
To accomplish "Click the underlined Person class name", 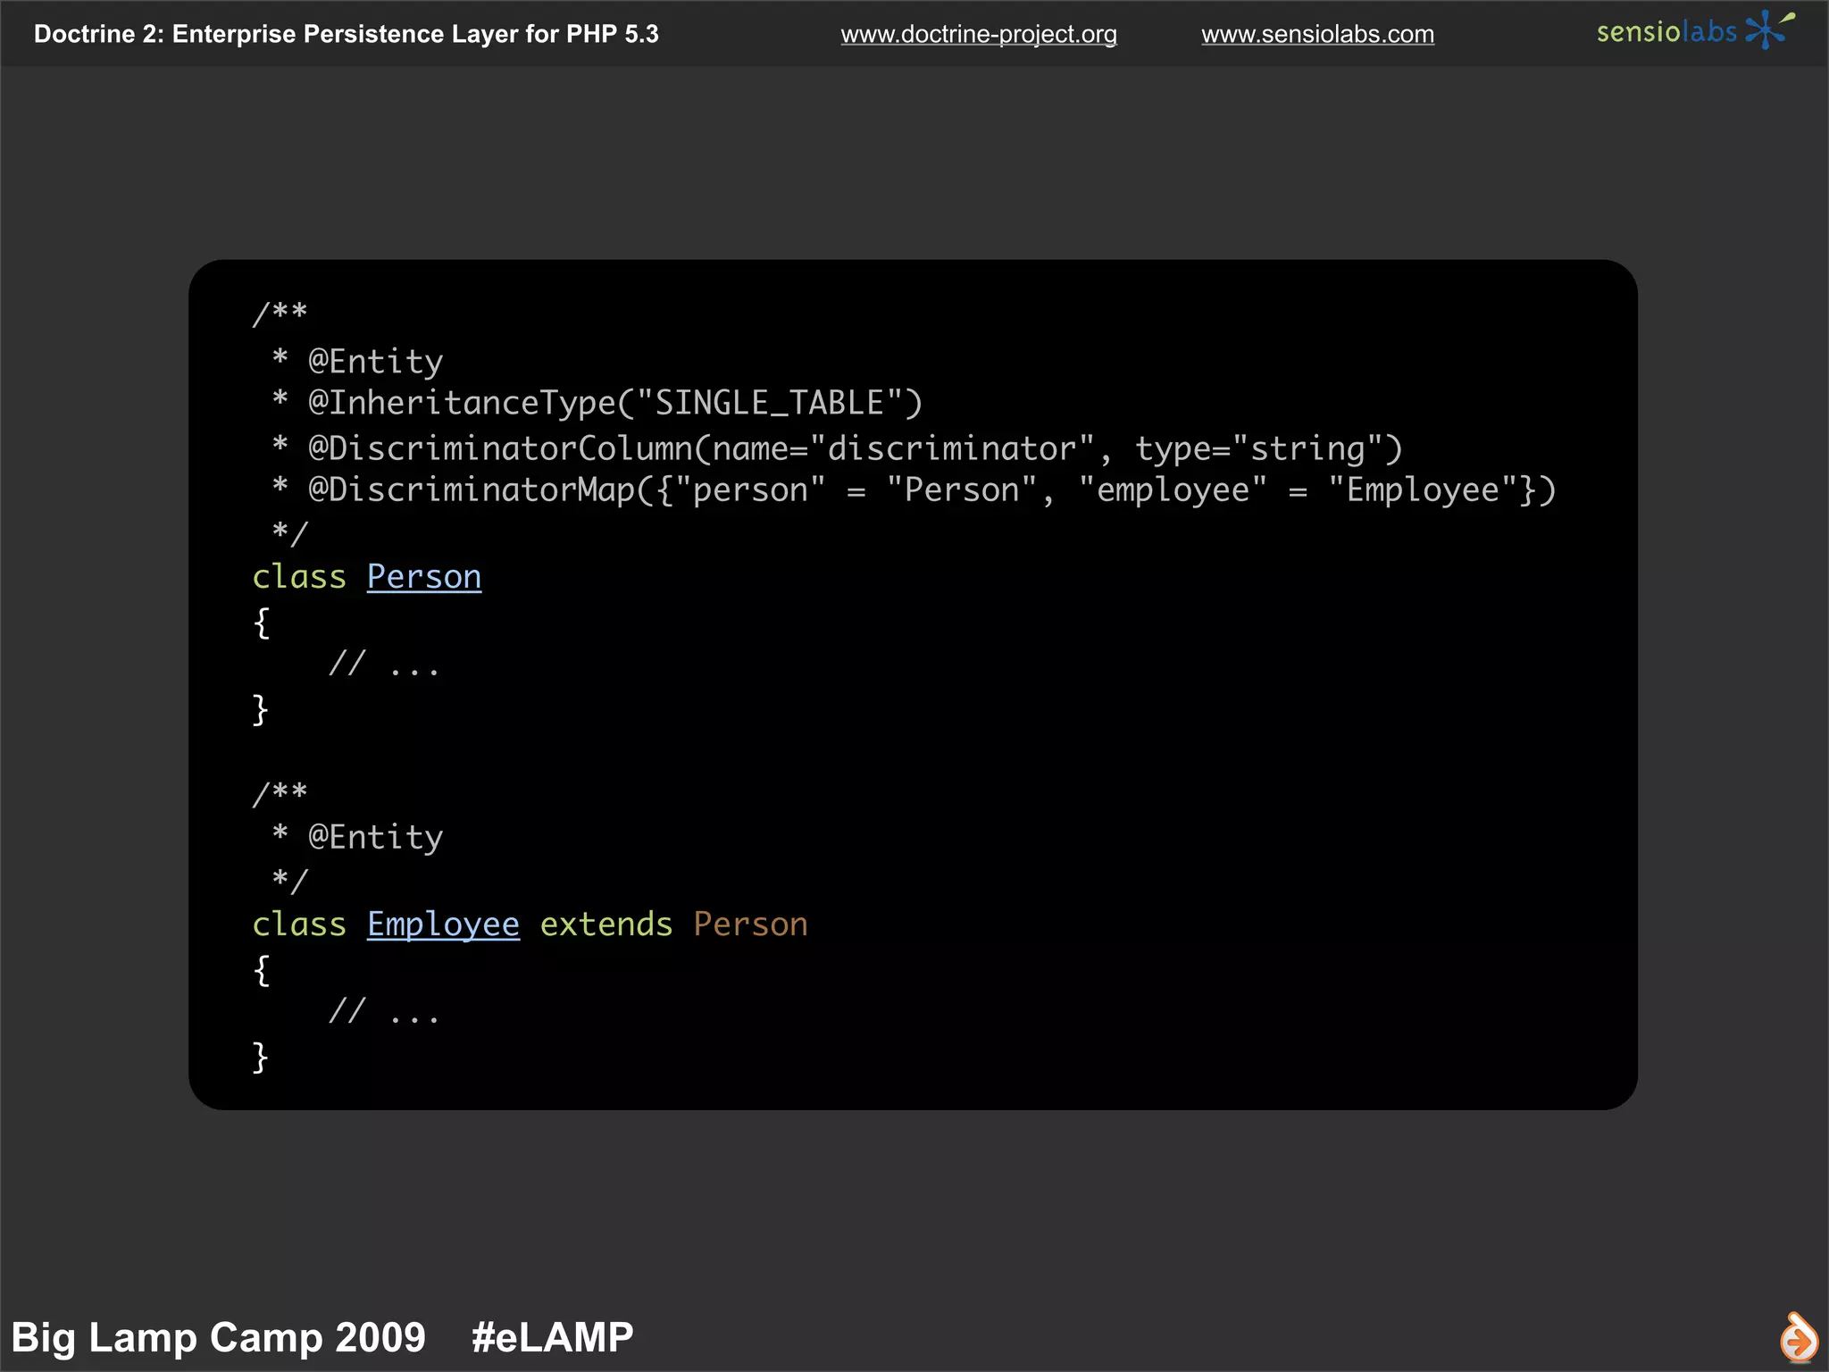I will coord(424,577).
